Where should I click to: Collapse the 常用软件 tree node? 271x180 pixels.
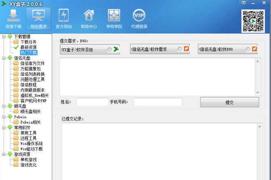4,128
